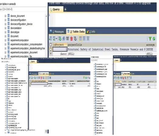Screen dimensions: 159x136
Task: Click Export table data icon in top window
Action: [x=50, y=39]
